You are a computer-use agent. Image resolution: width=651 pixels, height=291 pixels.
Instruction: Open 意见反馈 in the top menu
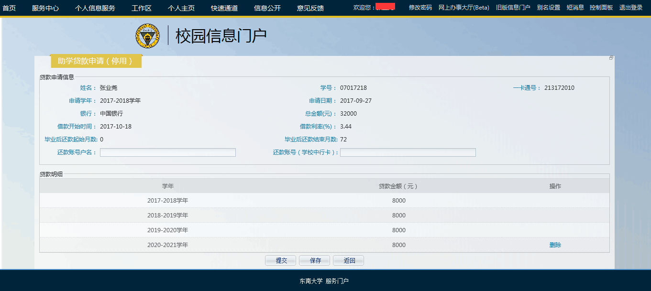[x=310, y=8]
